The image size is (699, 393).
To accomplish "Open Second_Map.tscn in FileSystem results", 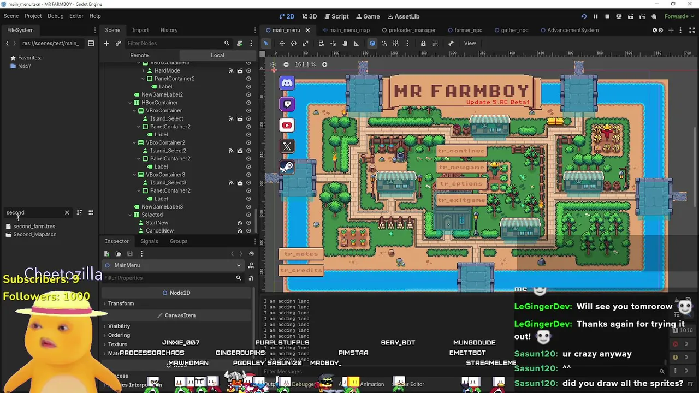I will [34, 234].
